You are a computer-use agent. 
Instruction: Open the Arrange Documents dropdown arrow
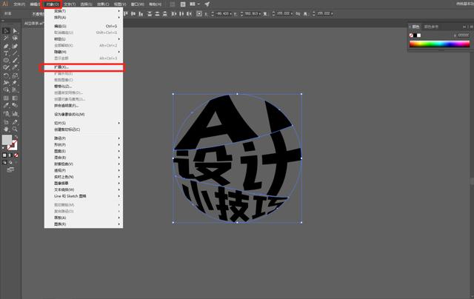click(x=198, y=4)
